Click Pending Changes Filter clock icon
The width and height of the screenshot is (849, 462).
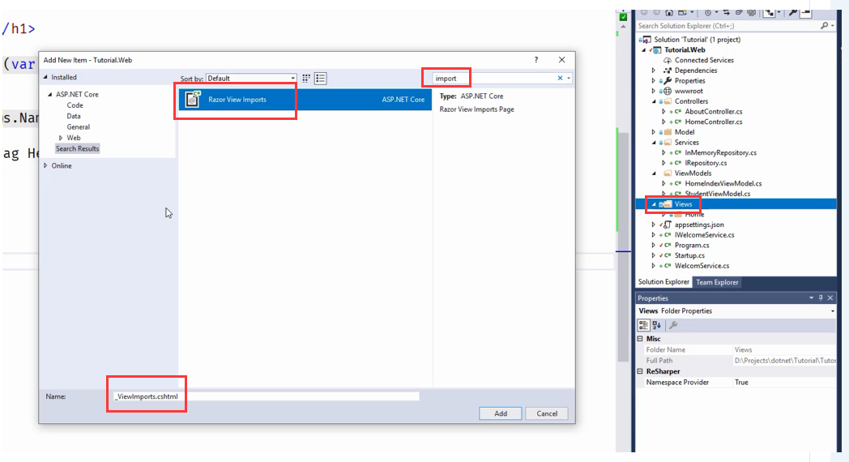(708, 12)
